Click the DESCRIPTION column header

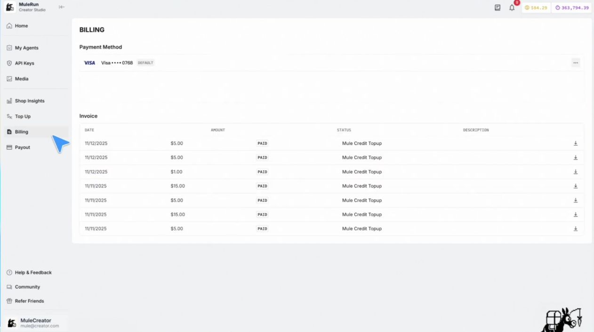[476, 130]
